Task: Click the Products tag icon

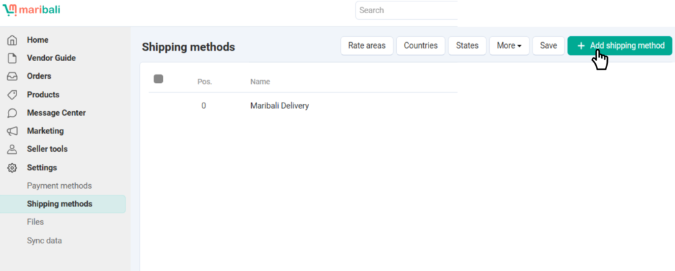Action: point(12,95)
